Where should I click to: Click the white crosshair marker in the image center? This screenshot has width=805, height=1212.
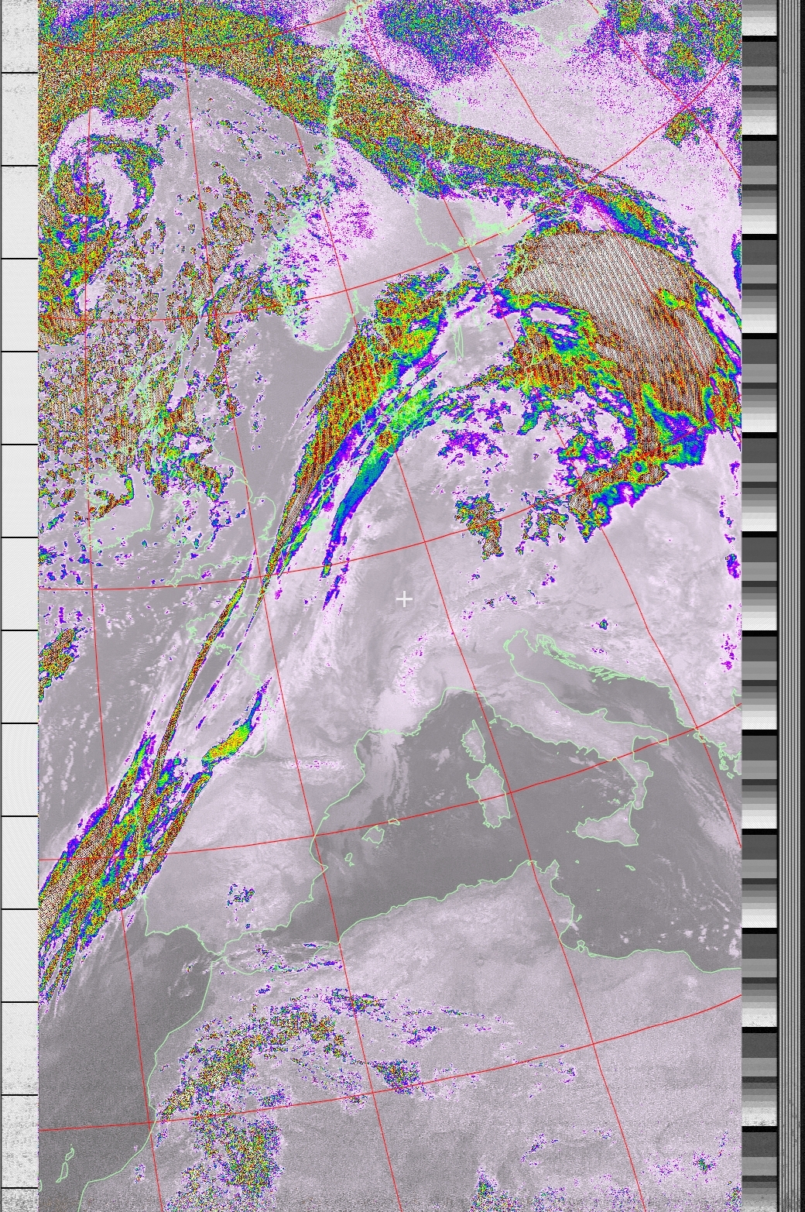coord(403,599)
